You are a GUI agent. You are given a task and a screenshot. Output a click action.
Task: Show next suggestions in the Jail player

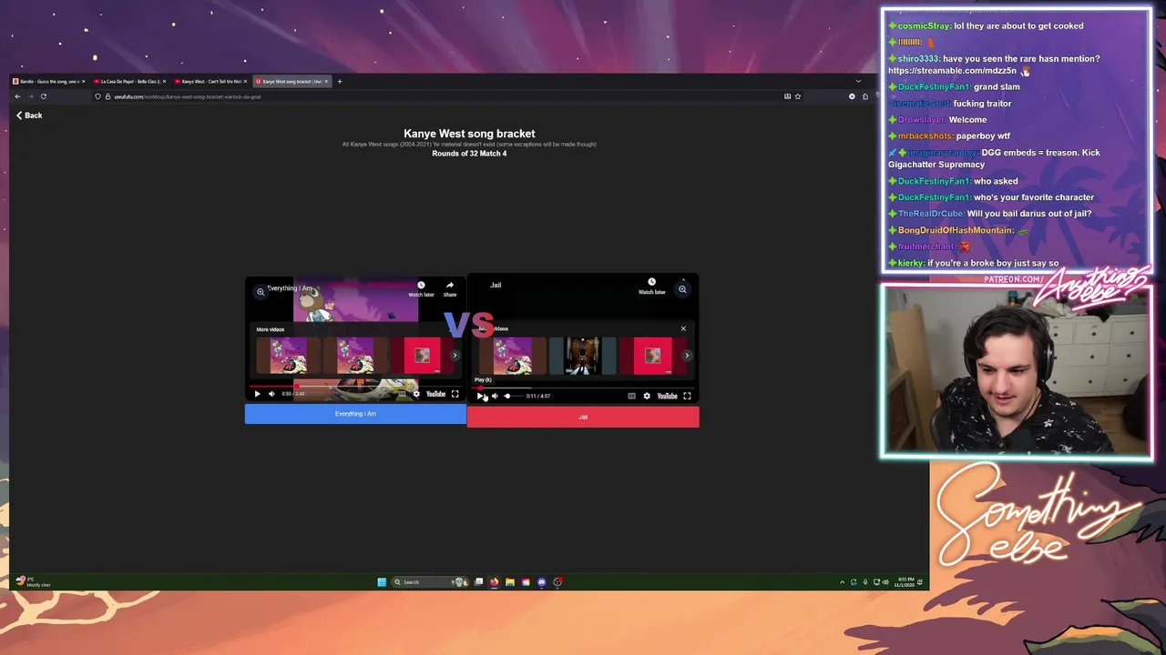(x=687, y=356)
